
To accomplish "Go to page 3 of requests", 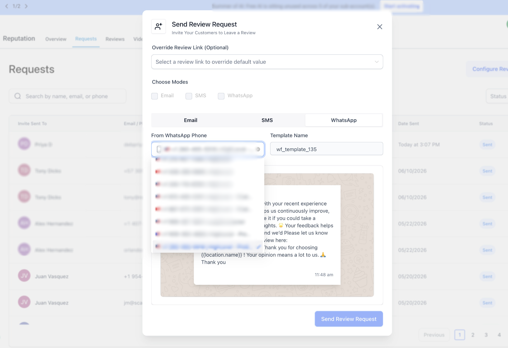I will tap(486, 335).
